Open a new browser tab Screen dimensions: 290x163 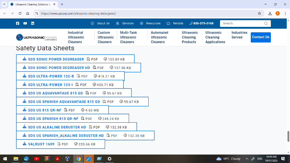(62, 4)
